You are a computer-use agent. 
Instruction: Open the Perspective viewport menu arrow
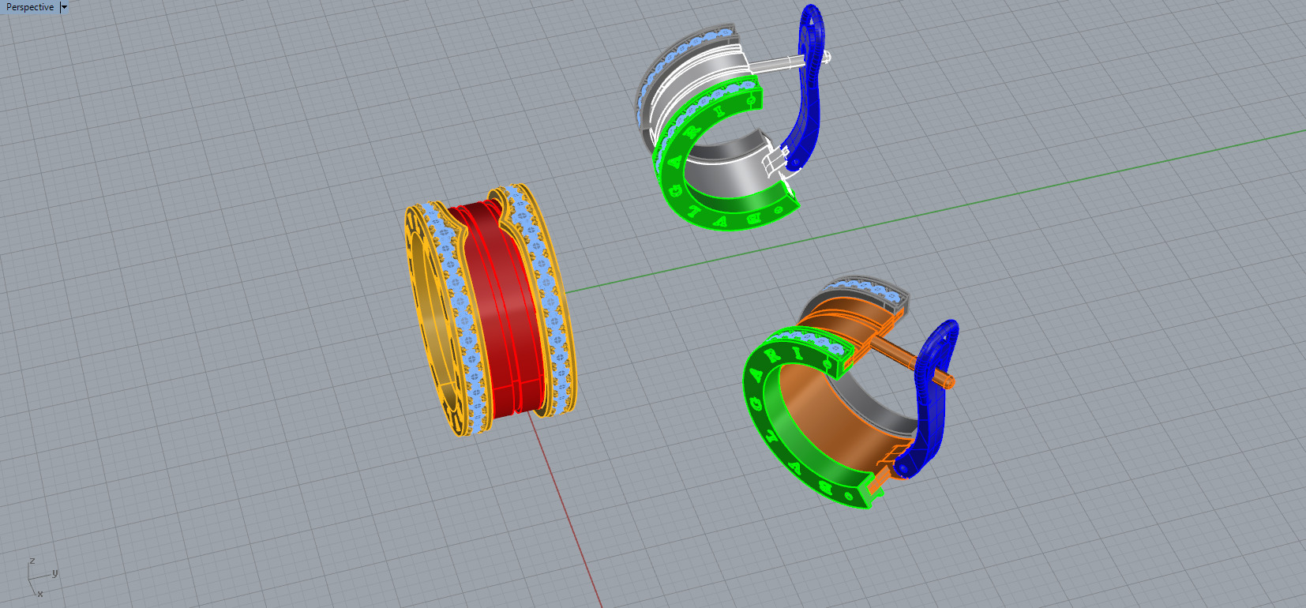(64, 7)
